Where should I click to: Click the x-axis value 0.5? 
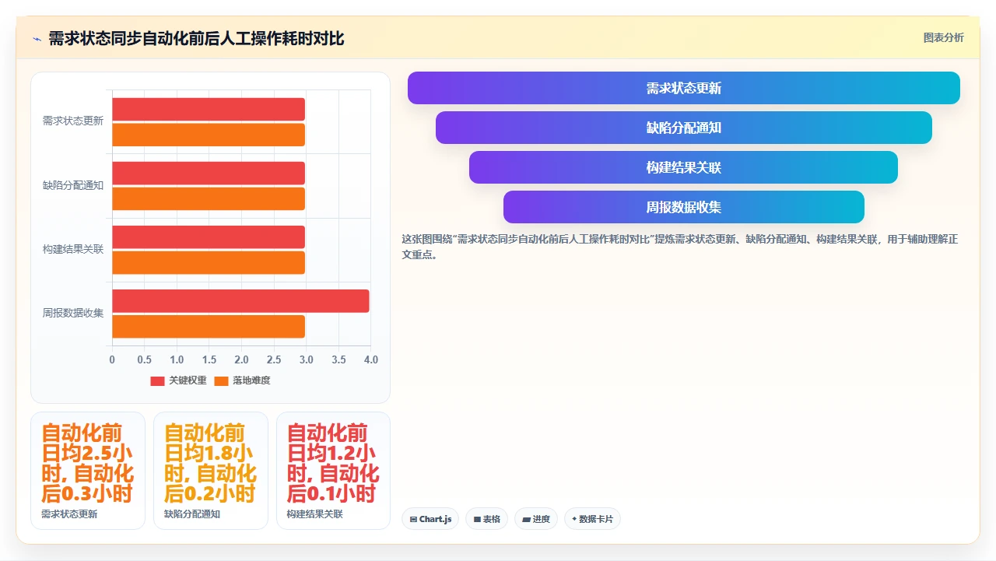pos(144,360)
